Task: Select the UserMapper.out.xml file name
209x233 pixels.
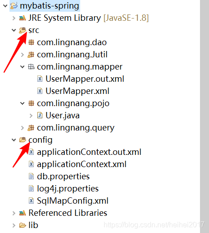Action: click(x=85, y=79)
